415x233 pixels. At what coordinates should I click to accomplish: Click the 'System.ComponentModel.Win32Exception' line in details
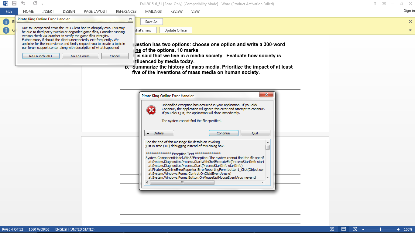(x=204, y=158)
